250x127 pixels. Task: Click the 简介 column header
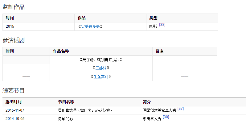(147, 102)
